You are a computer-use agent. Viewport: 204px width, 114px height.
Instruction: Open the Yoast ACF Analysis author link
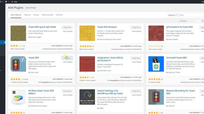[x=110, y=39]
